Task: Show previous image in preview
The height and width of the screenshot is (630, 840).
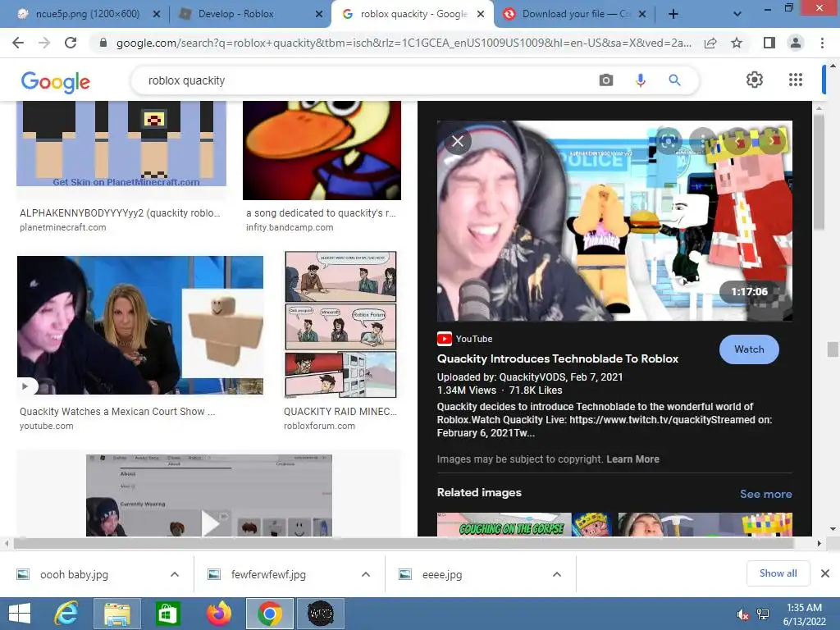Action: tap(737, 141)
